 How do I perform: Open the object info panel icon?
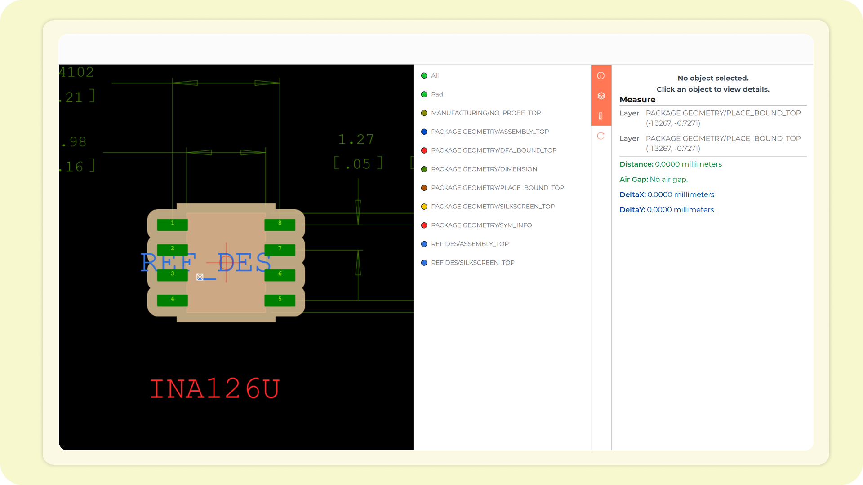tap(601, 75)
